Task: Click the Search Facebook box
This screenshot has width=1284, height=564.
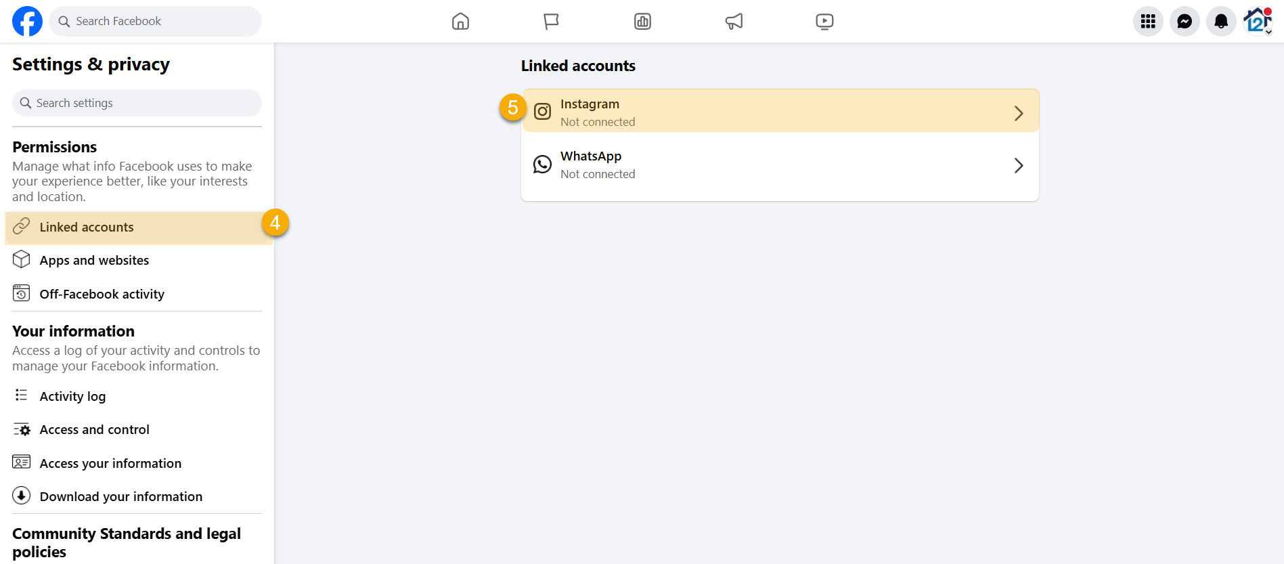Action: tap(155, 22)
